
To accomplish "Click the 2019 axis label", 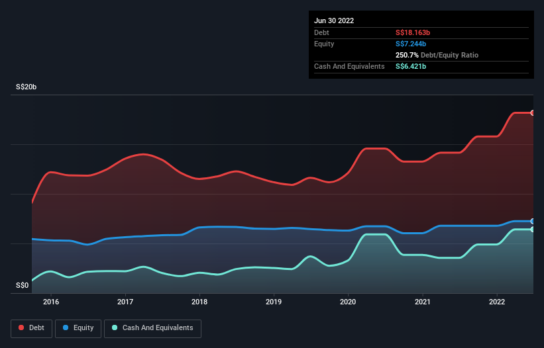I will [x=274, y=302].
